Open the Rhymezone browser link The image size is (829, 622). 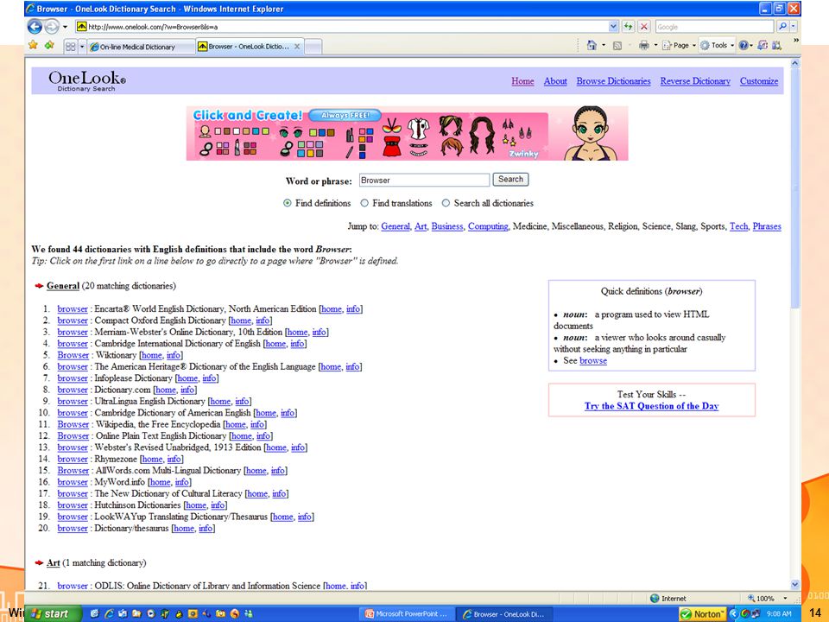73,459
